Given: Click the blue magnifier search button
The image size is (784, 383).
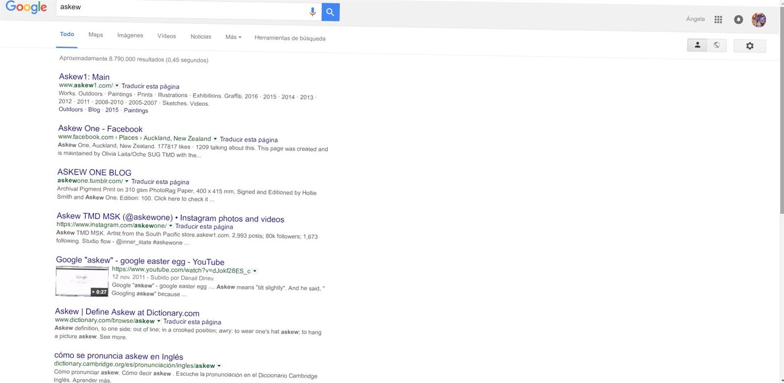Looking at the screenshot, I should (x=330, y=12).
